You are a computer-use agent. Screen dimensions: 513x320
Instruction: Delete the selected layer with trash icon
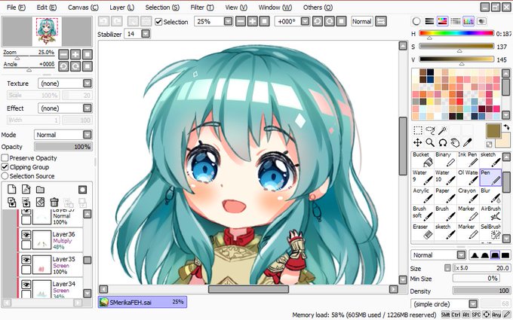tap(54, 202)
